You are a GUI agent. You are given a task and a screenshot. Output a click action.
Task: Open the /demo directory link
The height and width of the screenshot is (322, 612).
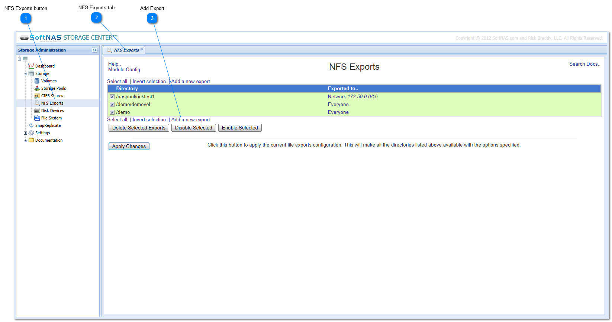click(x=123, y=112)
